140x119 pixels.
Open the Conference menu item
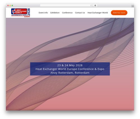click(67, 13)
